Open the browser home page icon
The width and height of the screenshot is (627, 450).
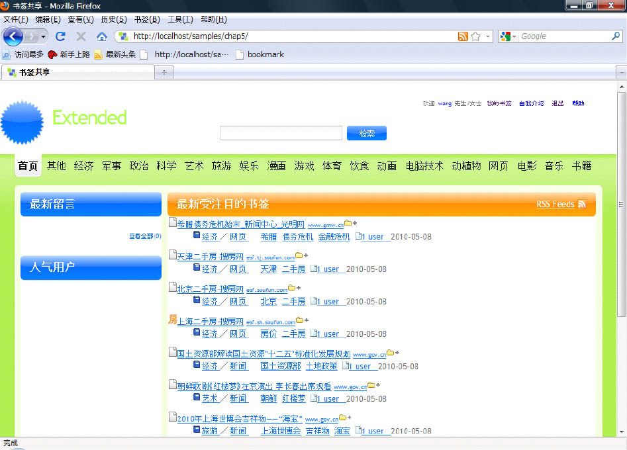[102, 37]
